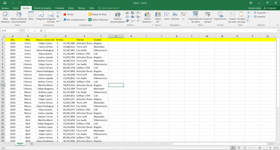Expand the formula bar

(278, 31)
